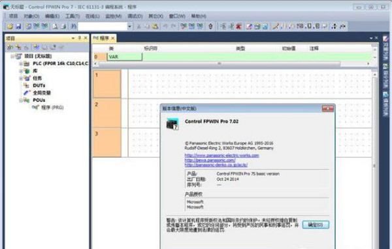Open the 监控(M) menu
The width and height of the screenshot is (392, 249).
click(114, 16)
